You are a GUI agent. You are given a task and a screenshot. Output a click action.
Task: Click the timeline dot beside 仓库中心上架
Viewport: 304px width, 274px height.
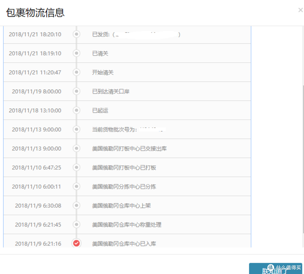tap(76, 205)
